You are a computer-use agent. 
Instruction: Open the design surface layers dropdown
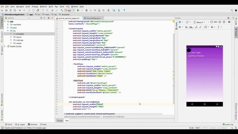click(180, 22)
